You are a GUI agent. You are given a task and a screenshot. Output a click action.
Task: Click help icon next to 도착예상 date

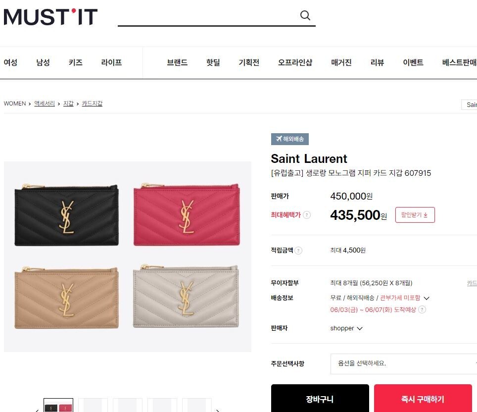[422, 309]
